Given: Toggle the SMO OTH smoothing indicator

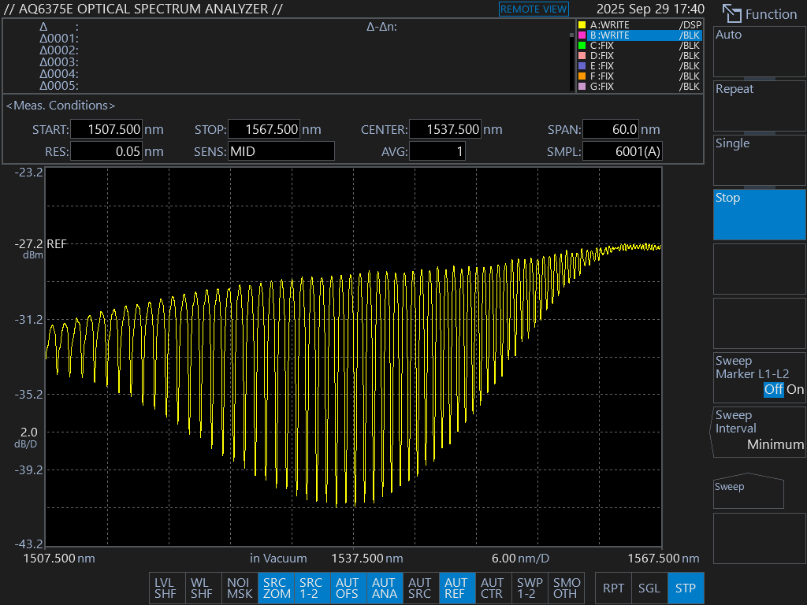Looking at the screenshot, I should [566, 588].
